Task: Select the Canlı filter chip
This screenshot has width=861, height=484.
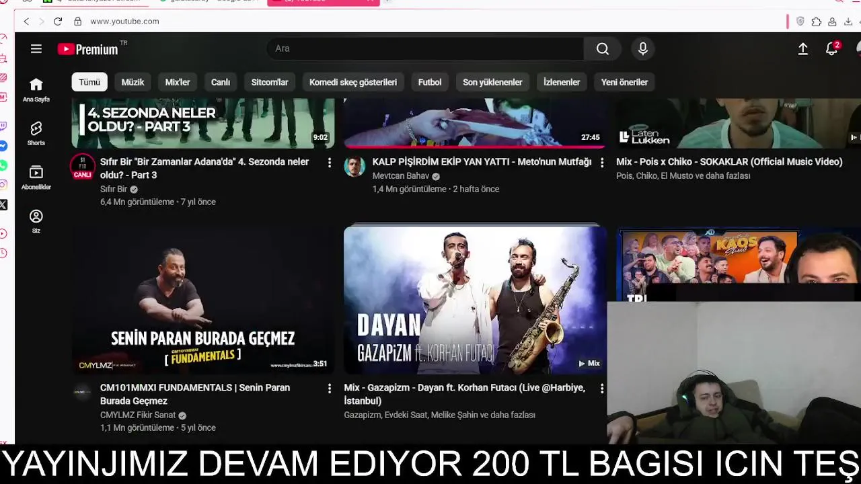Action: click(x=221, y=82)
